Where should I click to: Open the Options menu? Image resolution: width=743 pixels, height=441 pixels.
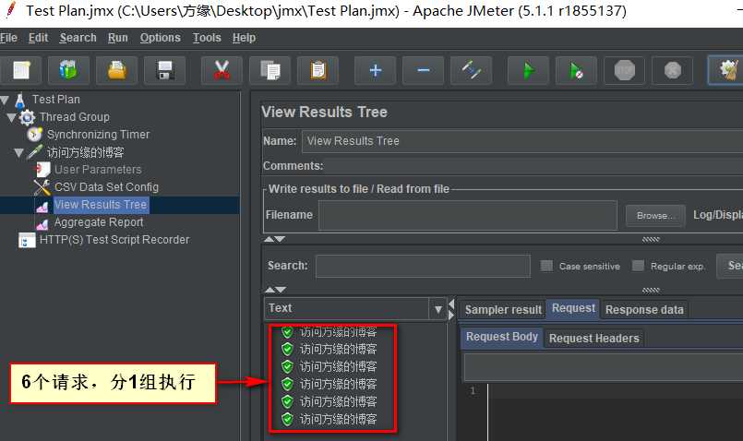coord(161,38)
